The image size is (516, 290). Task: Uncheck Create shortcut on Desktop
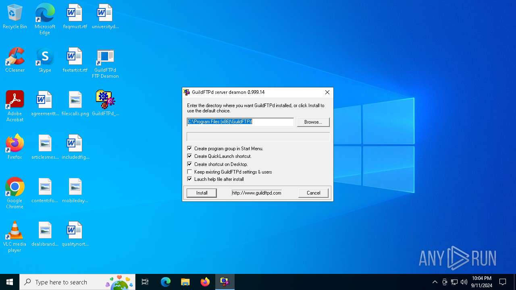[189, 164]
